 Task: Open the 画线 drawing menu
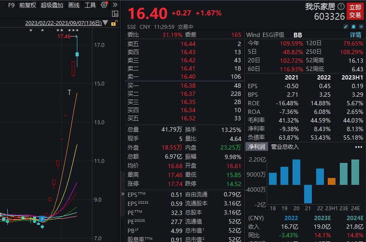74,5
